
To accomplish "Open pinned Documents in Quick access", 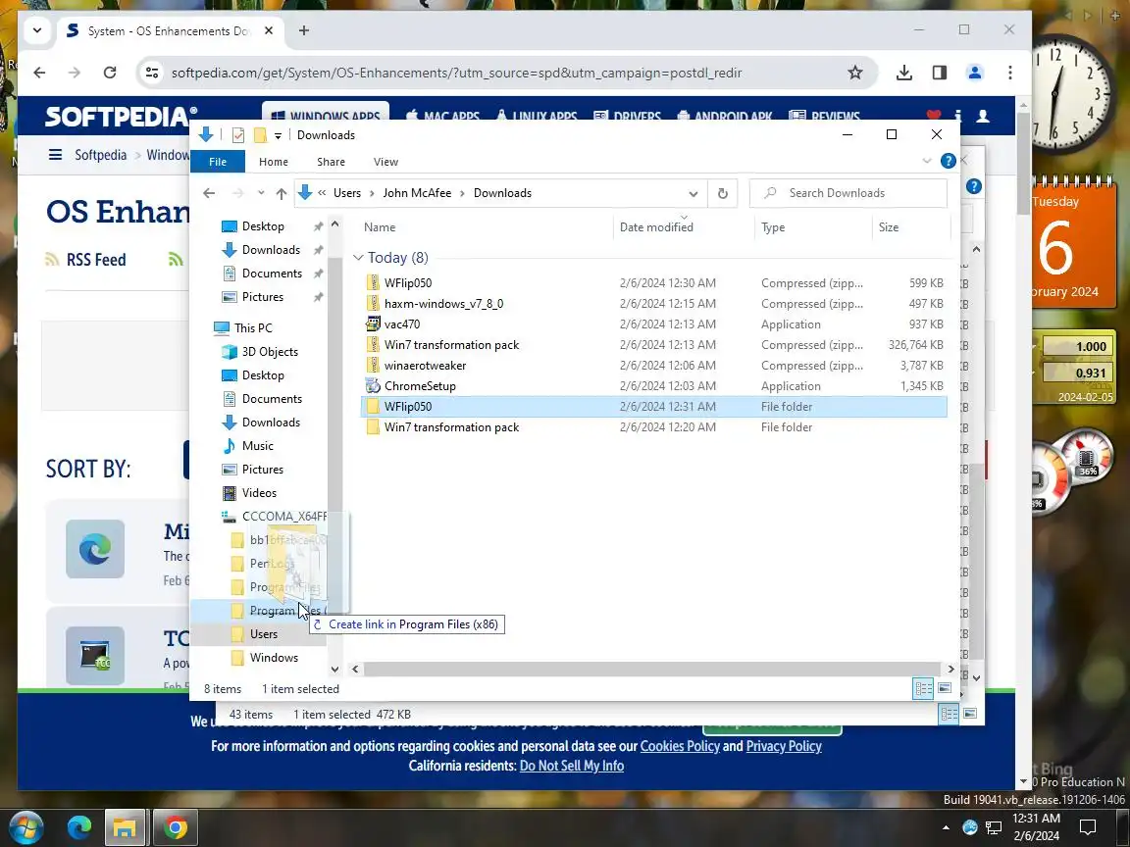I will pyautogui.click(x=272, y=274).
